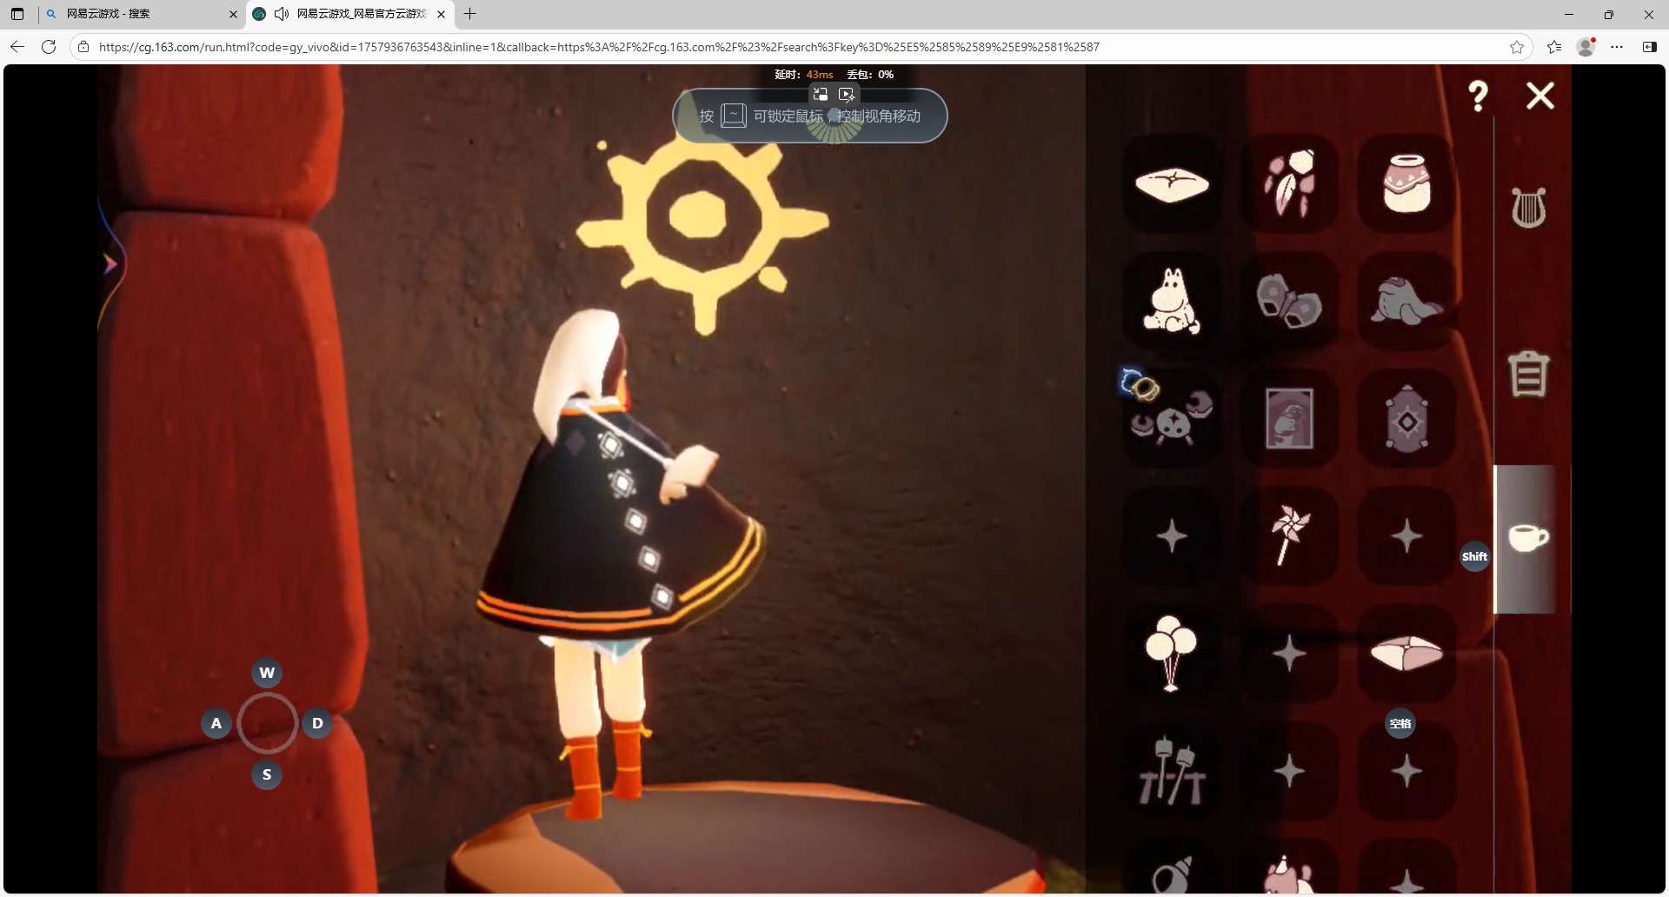Open the browser profile menu
Viewport: 1669px width, 897px height.
coord(1586,47)
